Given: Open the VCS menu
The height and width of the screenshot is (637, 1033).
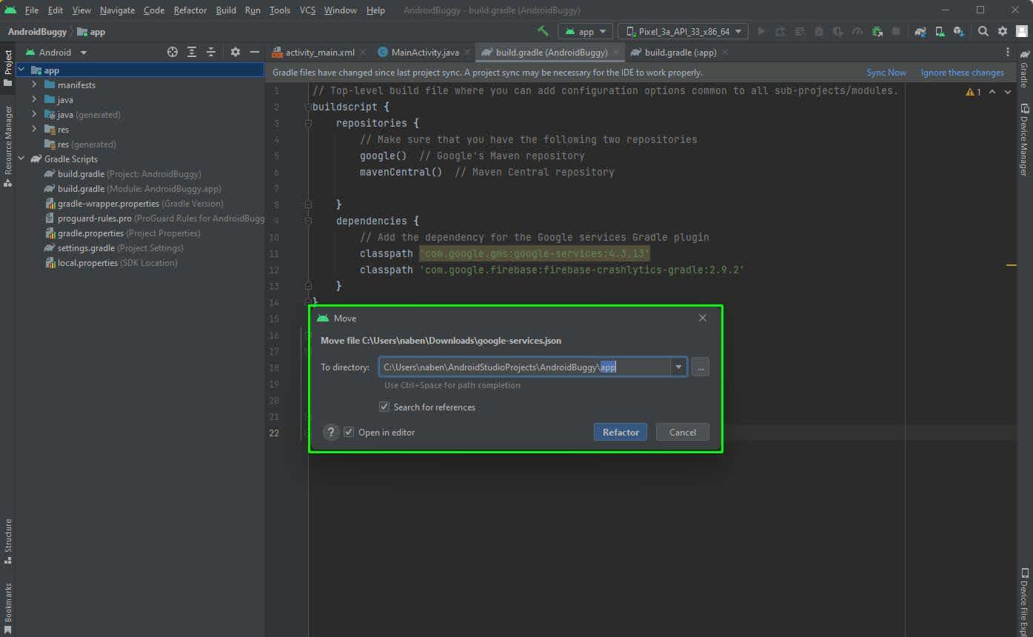Looking at the screenshot, I should (x=307, y=10).
